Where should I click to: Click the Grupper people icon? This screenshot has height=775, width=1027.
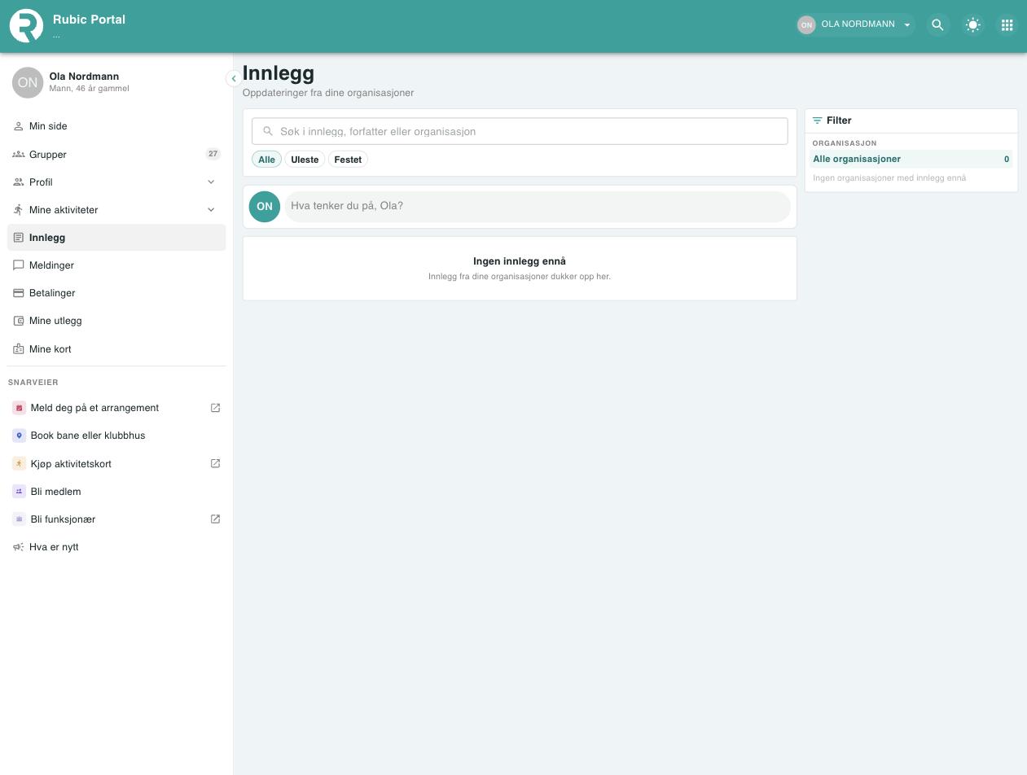pyautogui.click(x=19, y=154)
